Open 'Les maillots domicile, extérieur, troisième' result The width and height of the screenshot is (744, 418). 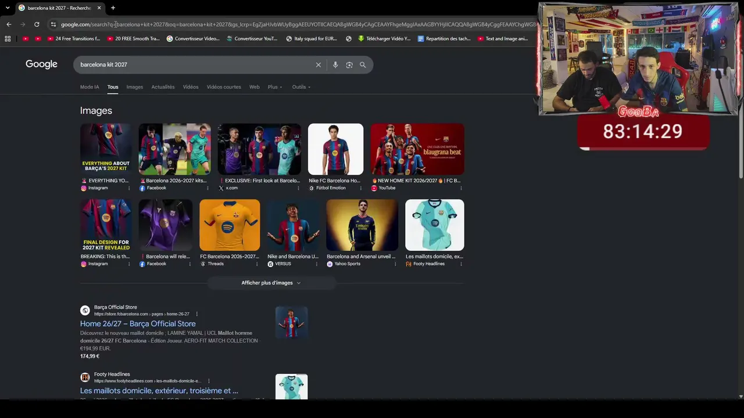159,391
